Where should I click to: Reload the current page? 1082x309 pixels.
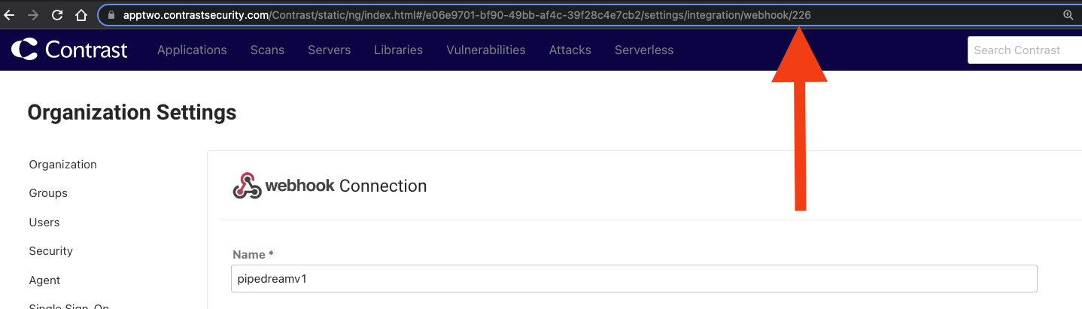click(57, 14)
